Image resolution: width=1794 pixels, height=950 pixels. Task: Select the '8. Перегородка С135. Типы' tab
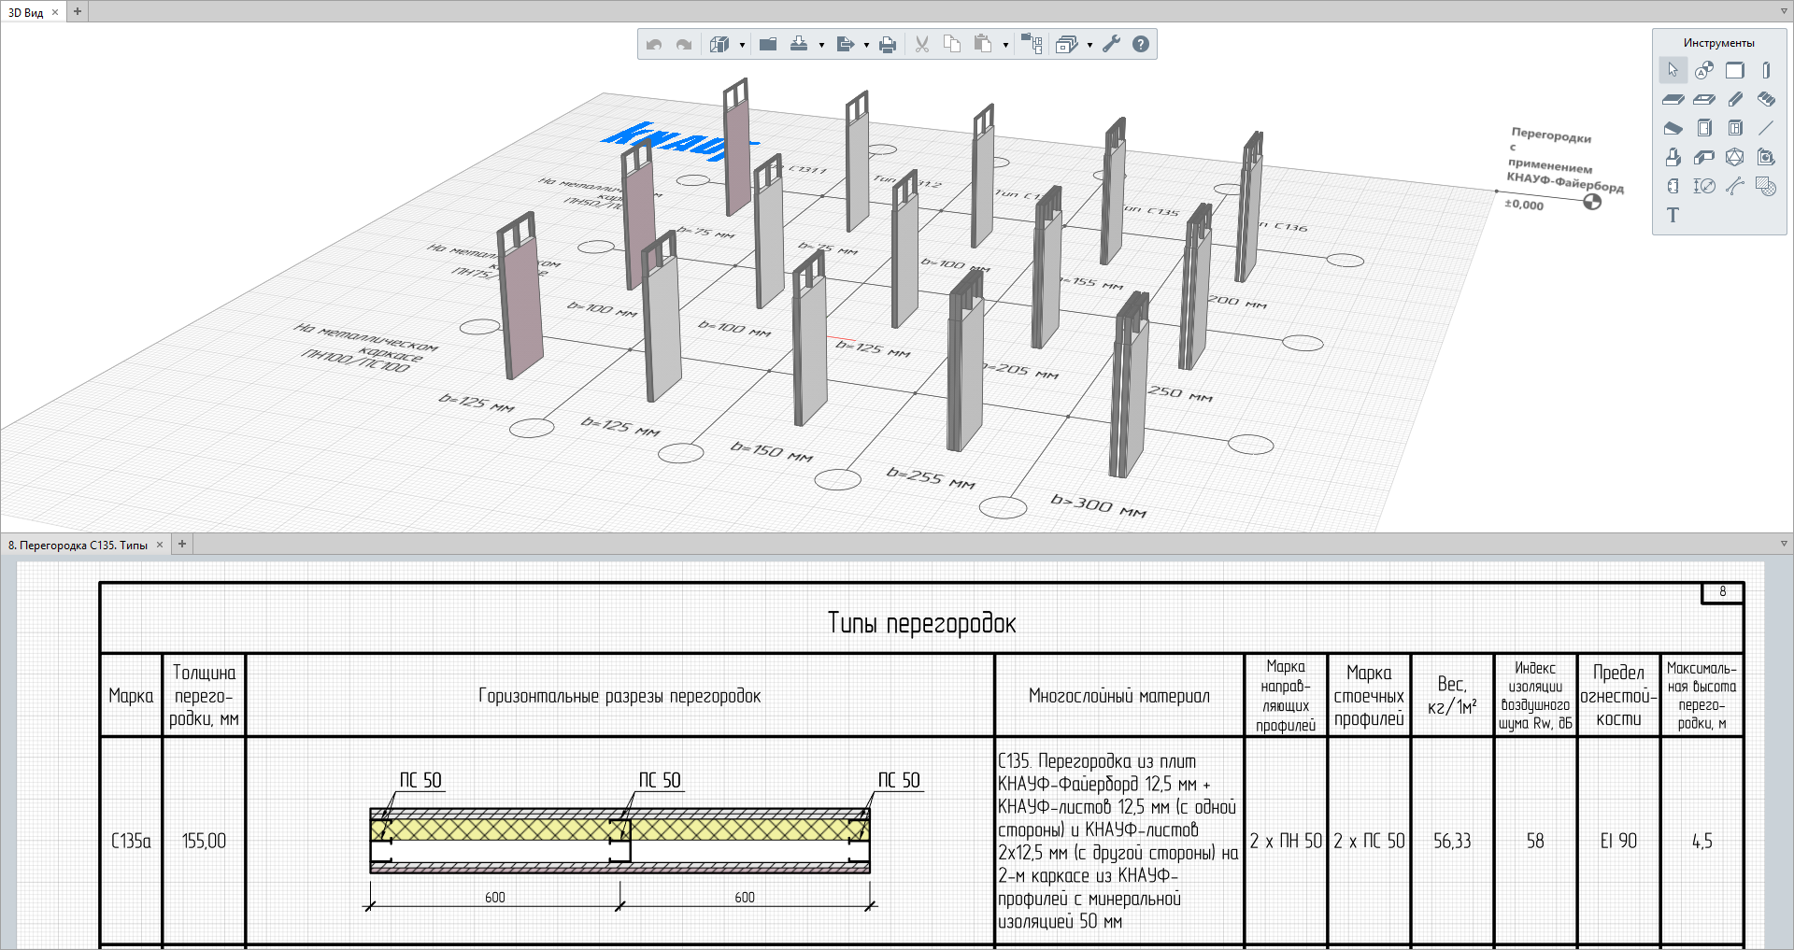tap(78, 545)
